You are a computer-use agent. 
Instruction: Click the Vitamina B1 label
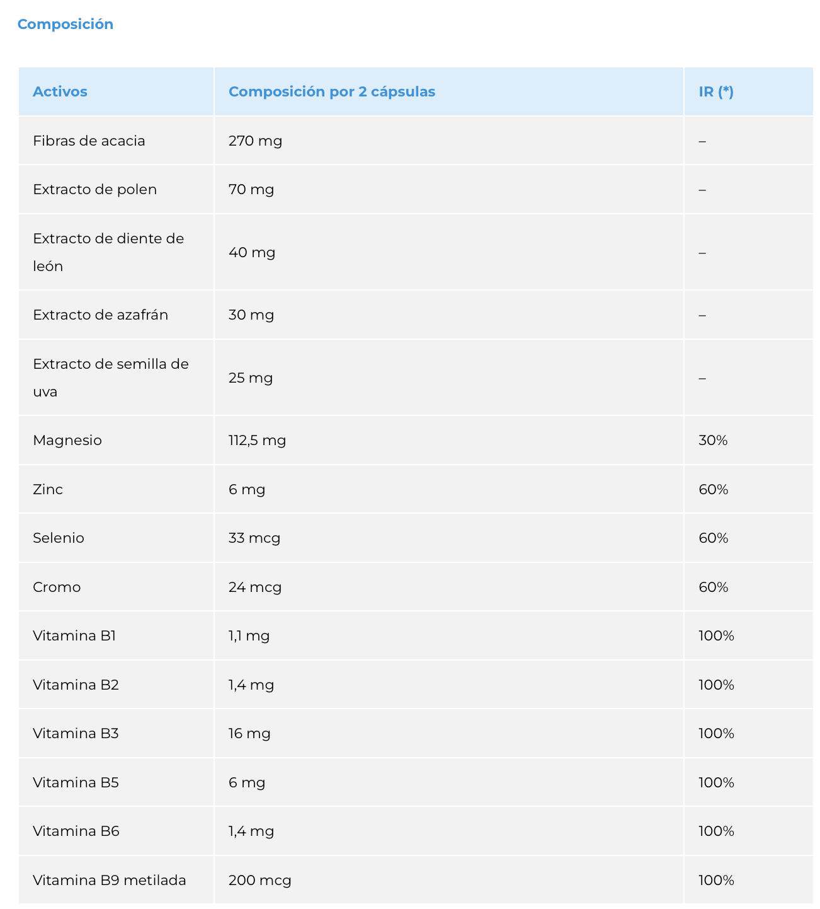(74, 635)
